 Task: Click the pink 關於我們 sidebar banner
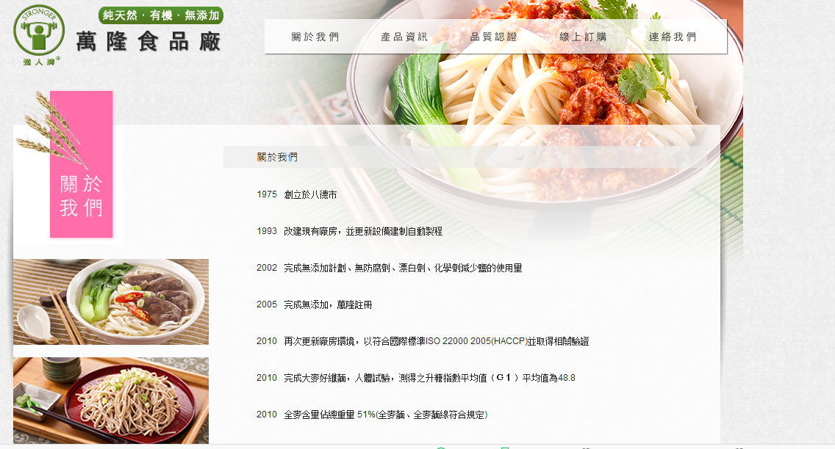point(81,164)
